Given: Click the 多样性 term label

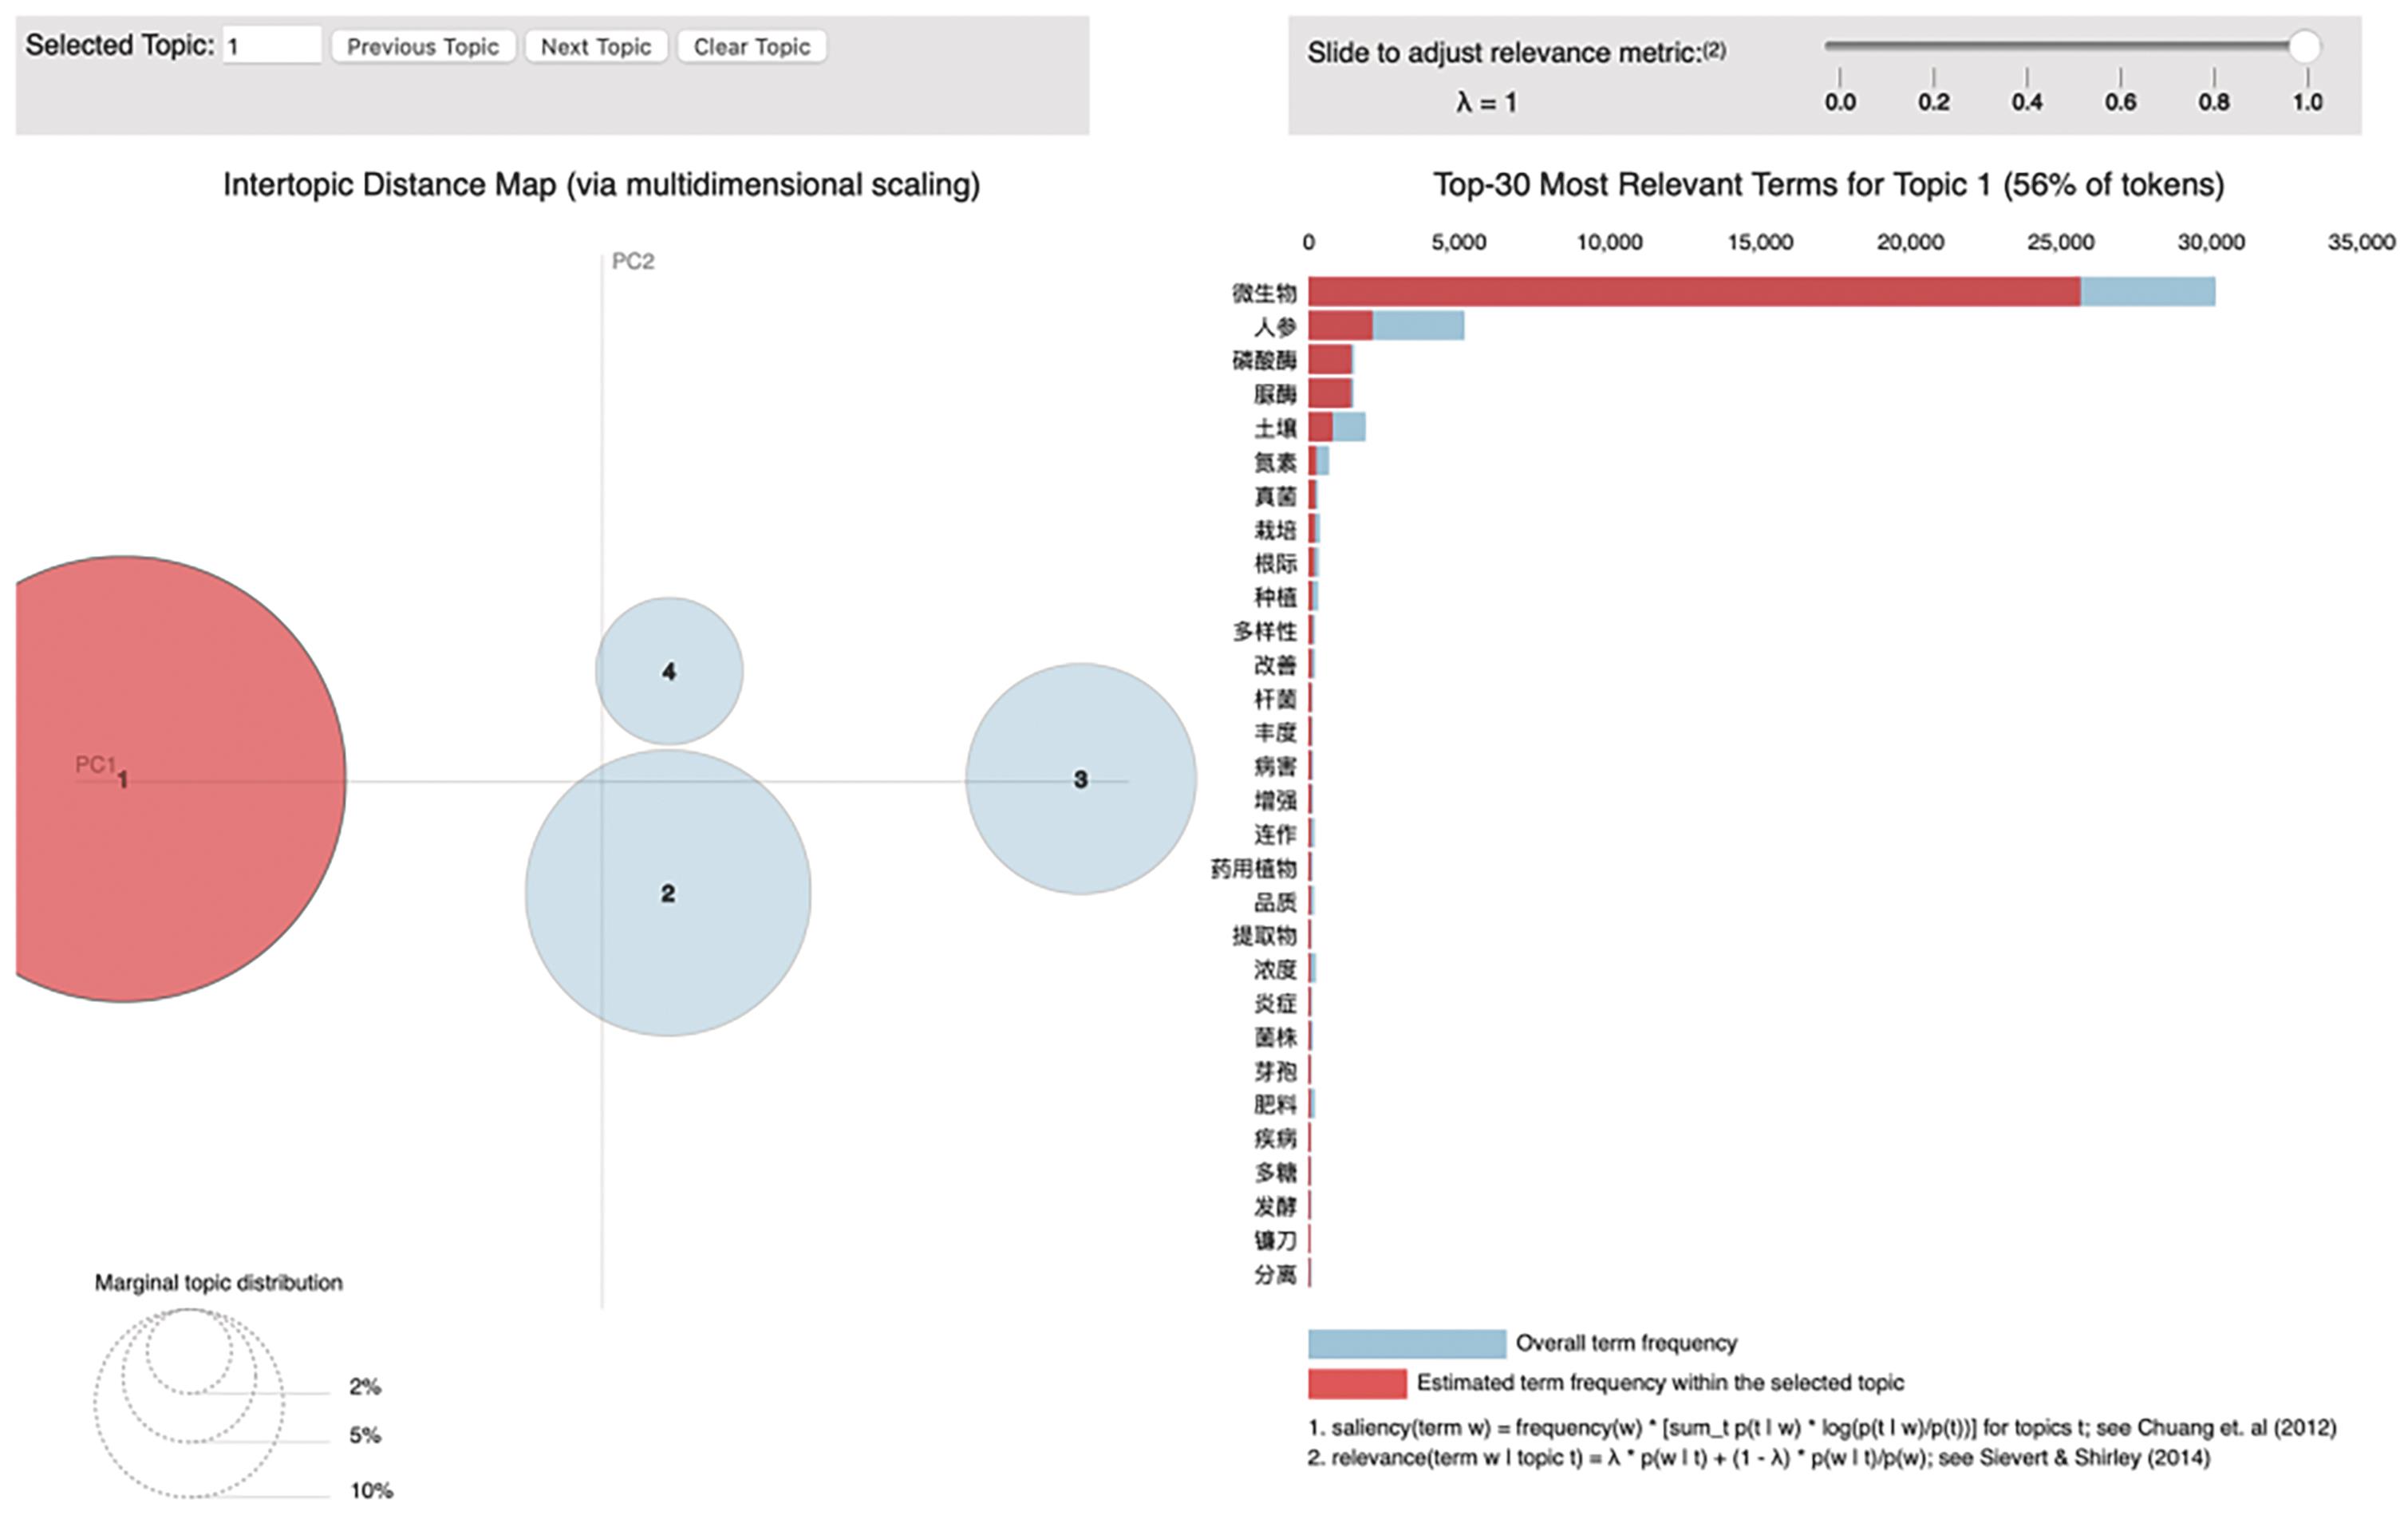Looking at the screenshot, I should pos(1264,631).
